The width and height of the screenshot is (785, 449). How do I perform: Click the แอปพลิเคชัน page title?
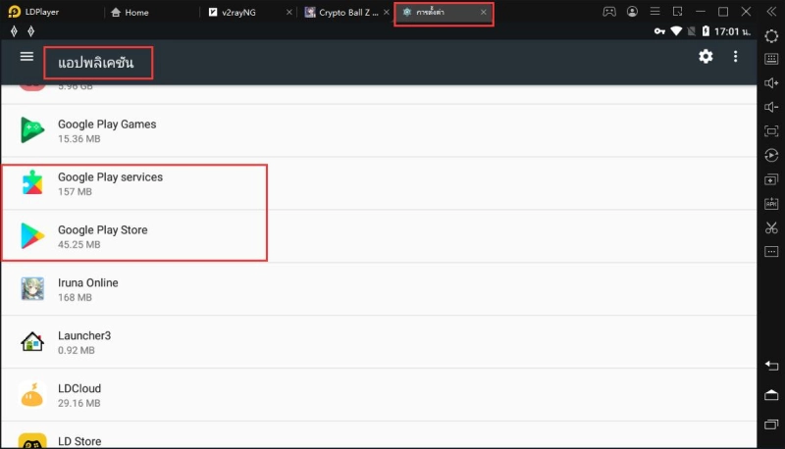95,63
